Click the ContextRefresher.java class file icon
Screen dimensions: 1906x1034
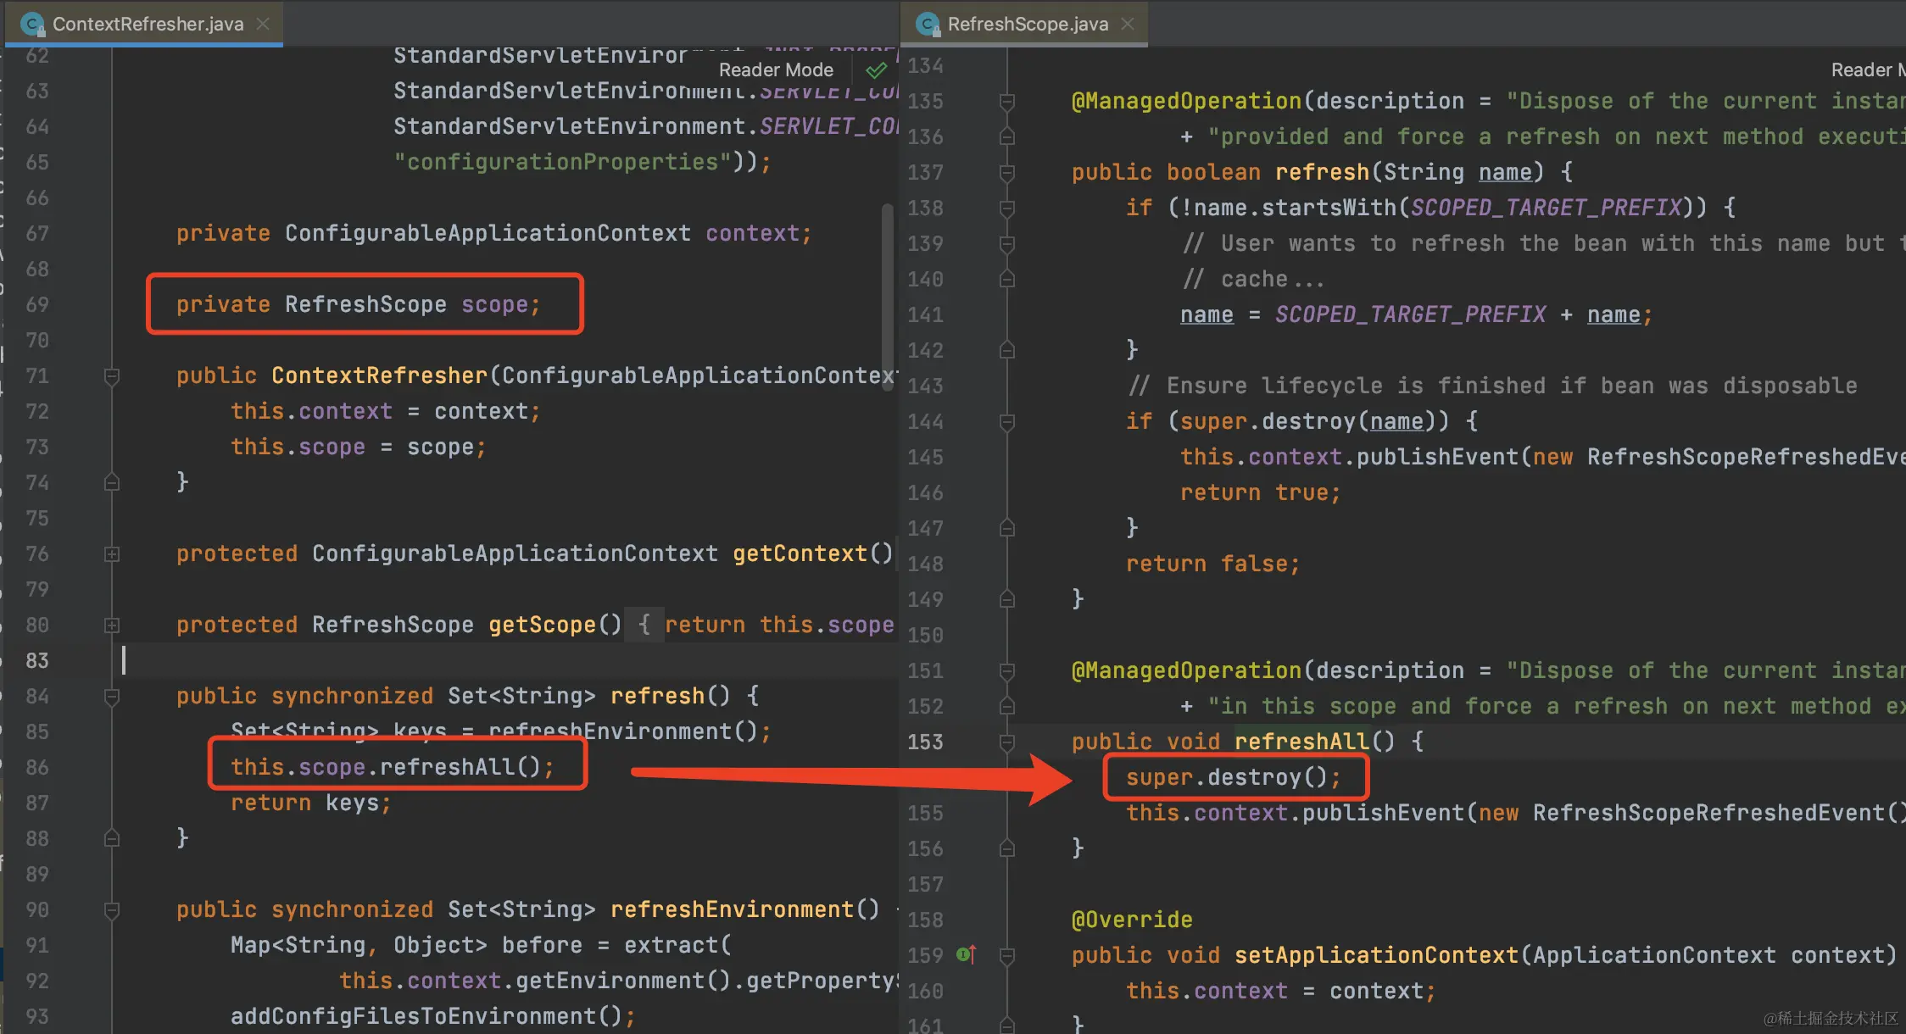(x=32, y=24)
